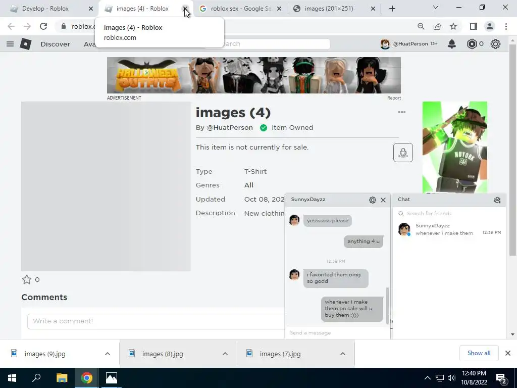Image resolution: width=517 pixels, height=388 pixels.
Task: Click Show all downloads
Action: pyautogui.click(x=479, y=353)
